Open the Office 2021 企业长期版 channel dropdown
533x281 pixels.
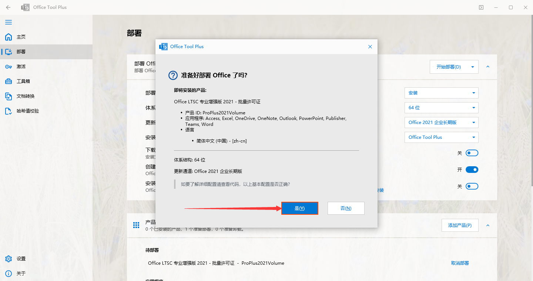click(441, 122)
